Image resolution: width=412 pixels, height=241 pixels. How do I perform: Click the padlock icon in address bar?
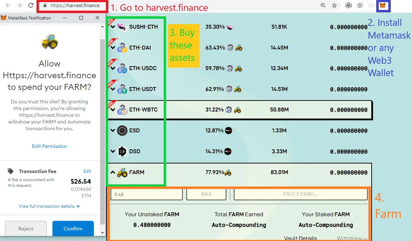point(45,5)
